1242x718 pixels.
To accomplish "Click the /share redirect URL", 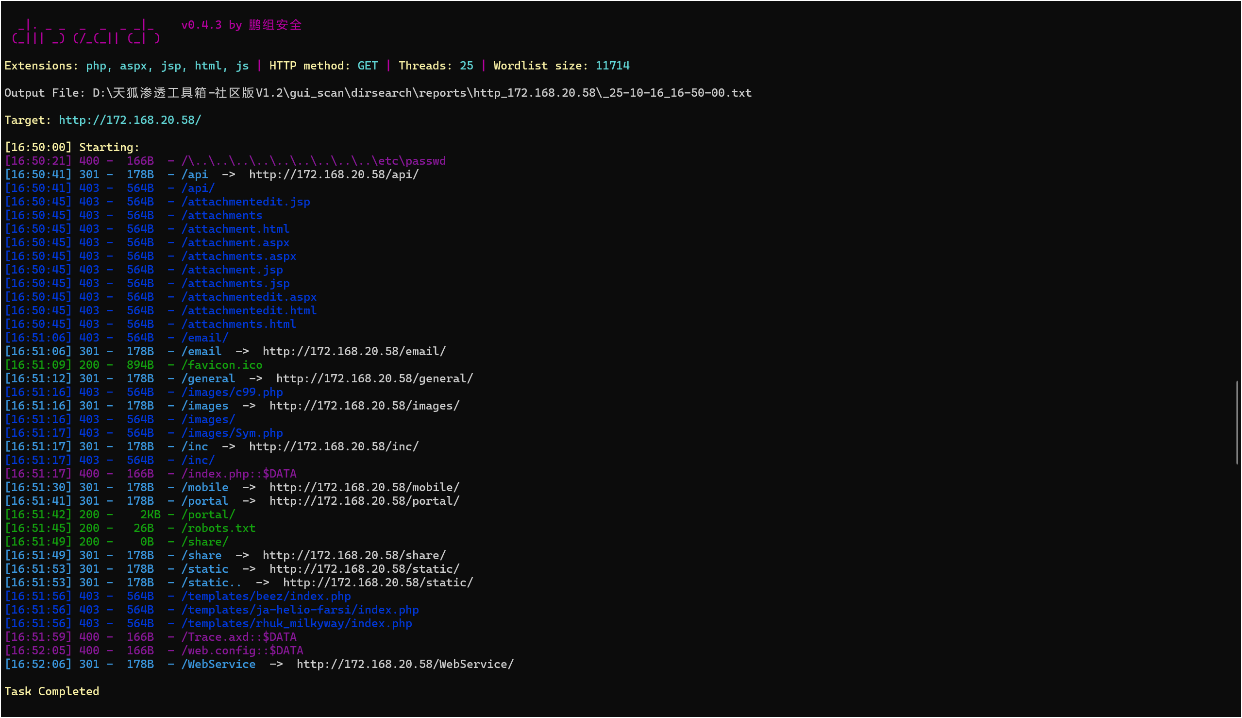I will (x=354, y=556).
